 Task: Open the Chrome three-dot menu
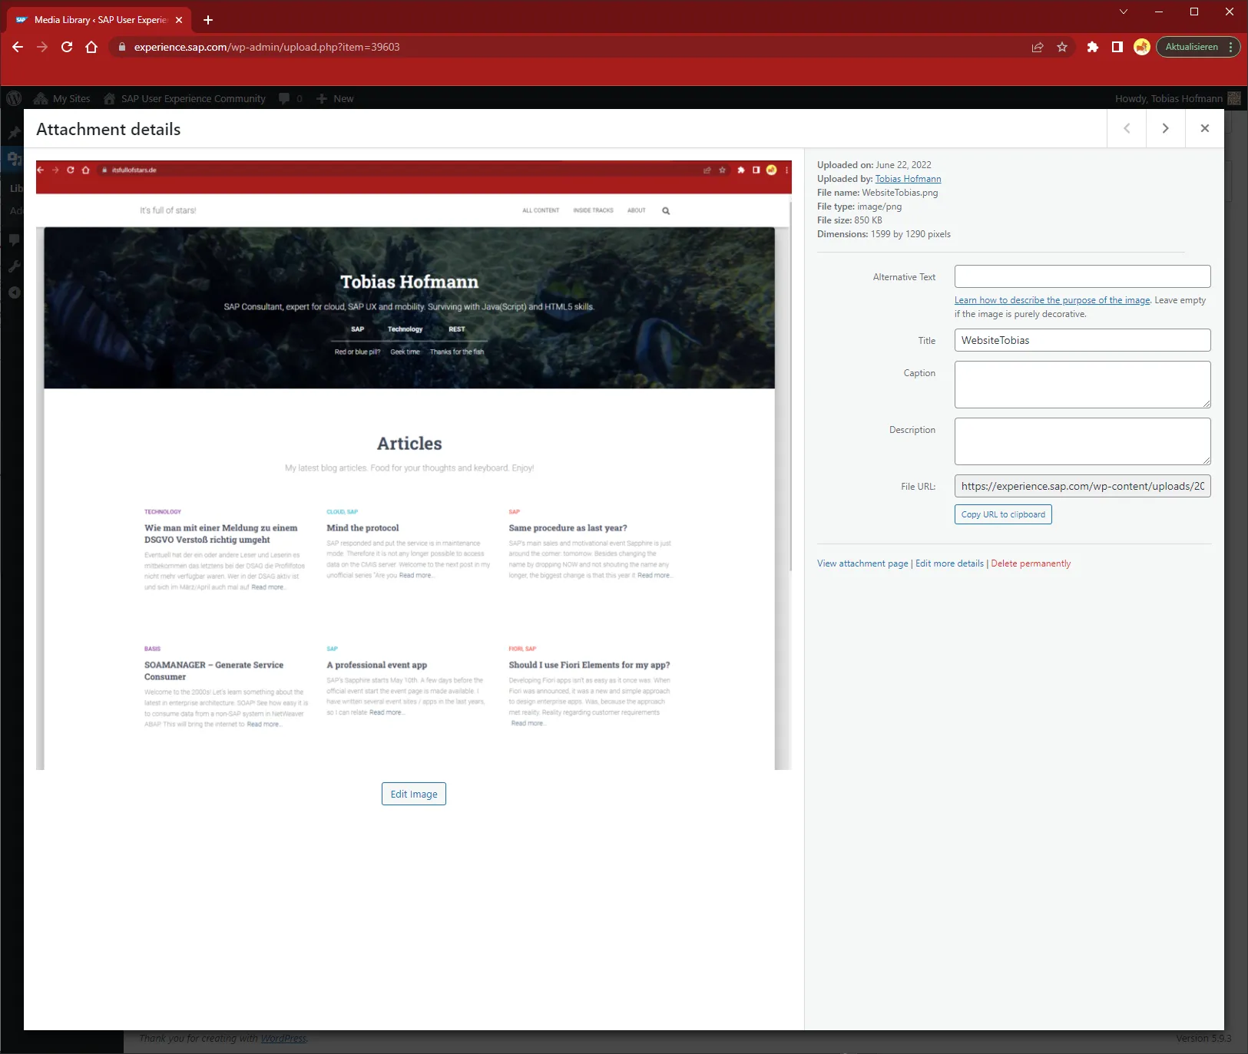coord(1230,47)
